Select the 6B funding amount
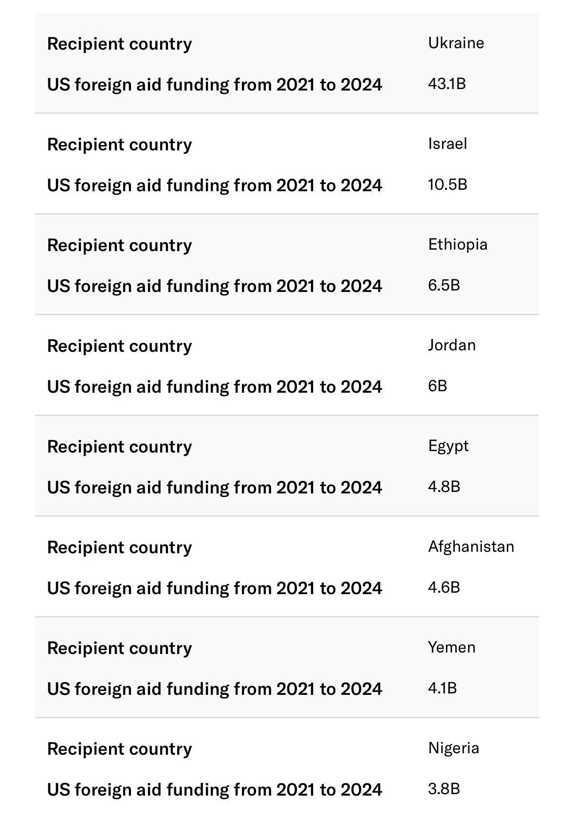The width and height of the screenshot is (574, 817). coord(437,386)
